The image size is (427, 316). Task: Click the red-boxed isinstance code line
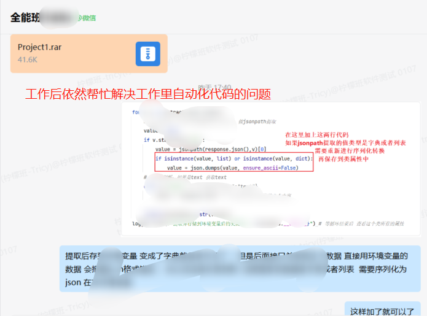233,158
